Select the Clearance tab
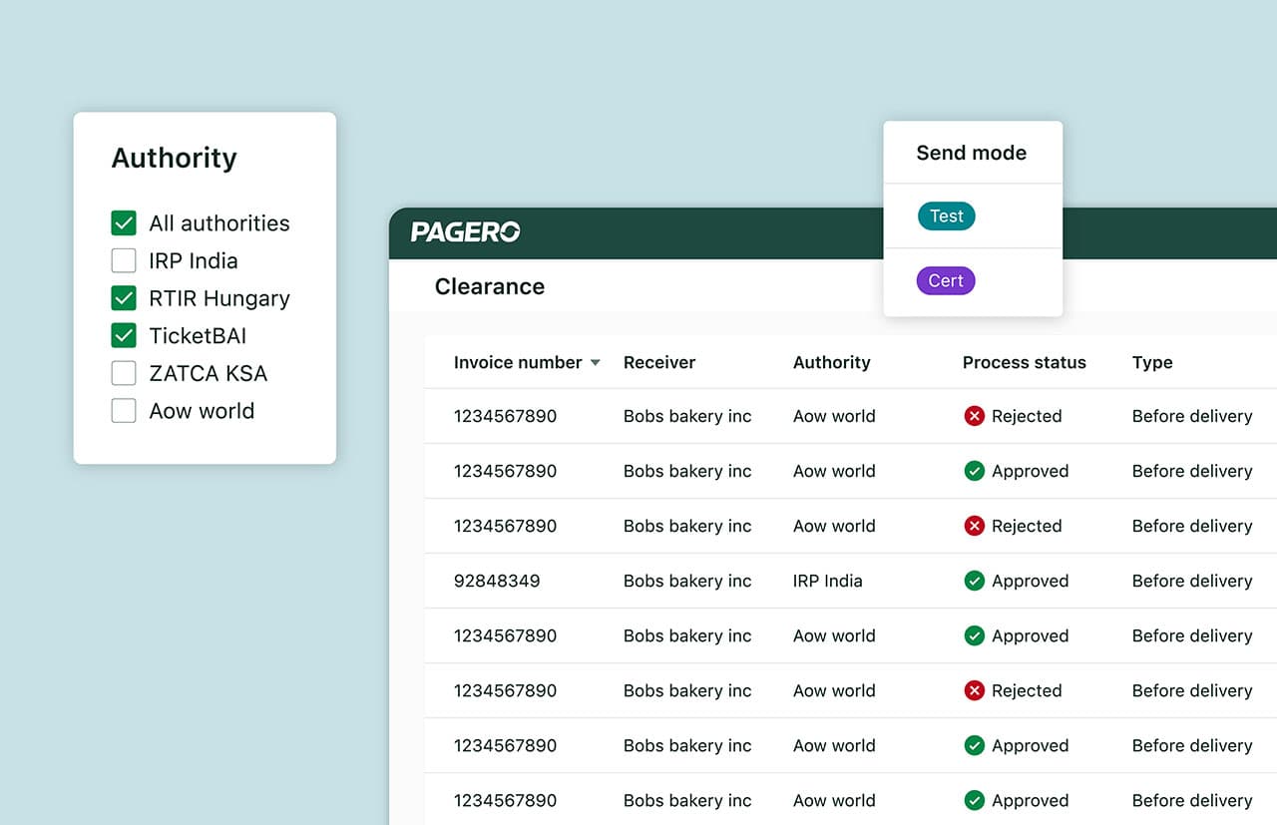The image size is (1277, 825). 489,286
